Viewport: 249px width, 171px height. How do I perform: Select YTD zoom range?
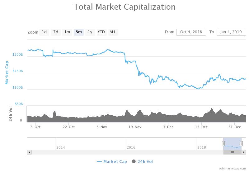tap(101, 32)
